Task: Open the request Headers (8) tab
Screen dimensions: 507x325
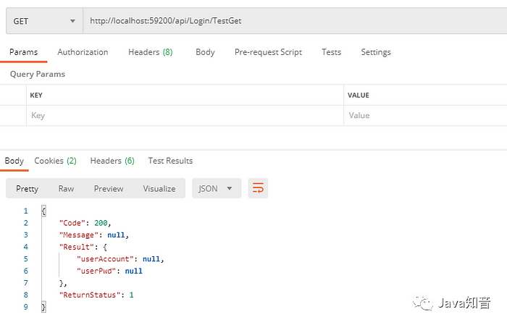Action: (x=151, y=52)
